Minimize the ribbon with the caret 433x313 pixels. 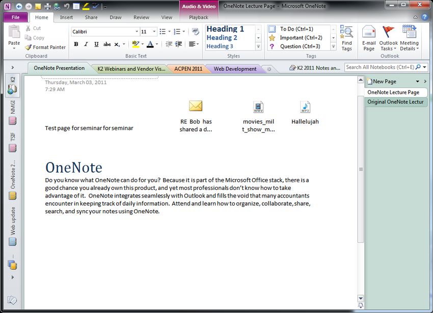click(x=415, y=17)
